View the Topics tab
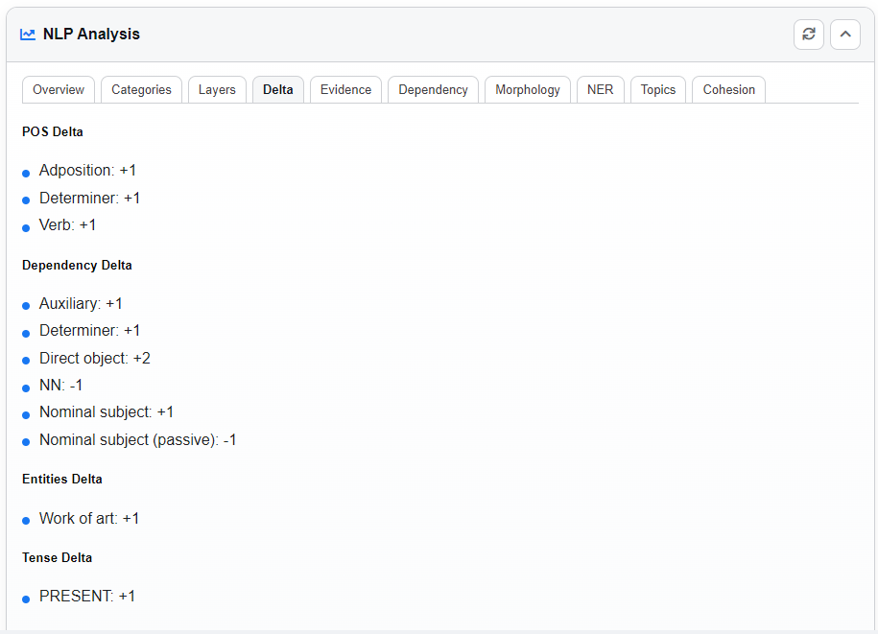Viewport: 878px width, 634px height. click(x=658, y=89)
